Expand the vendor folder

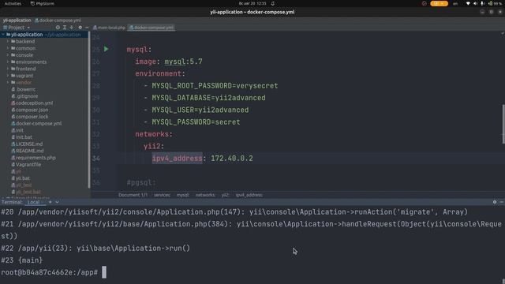[8, 82]
